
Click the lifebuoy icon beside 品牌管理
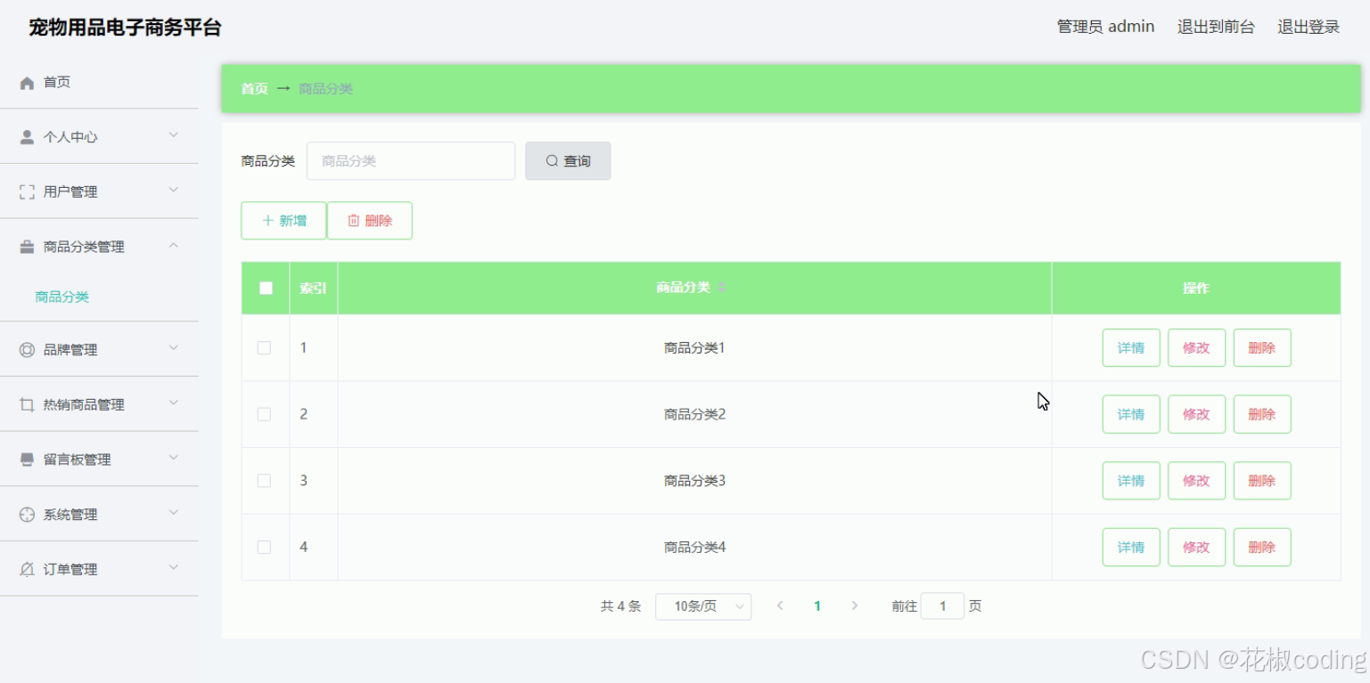pos(27,350)
